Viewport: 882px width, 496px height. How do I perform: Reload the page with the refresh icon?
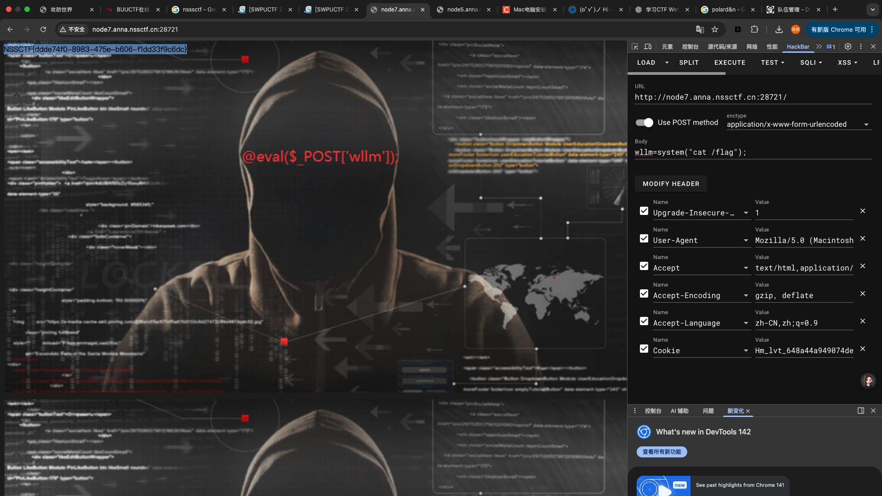click(x=43, y=29)
